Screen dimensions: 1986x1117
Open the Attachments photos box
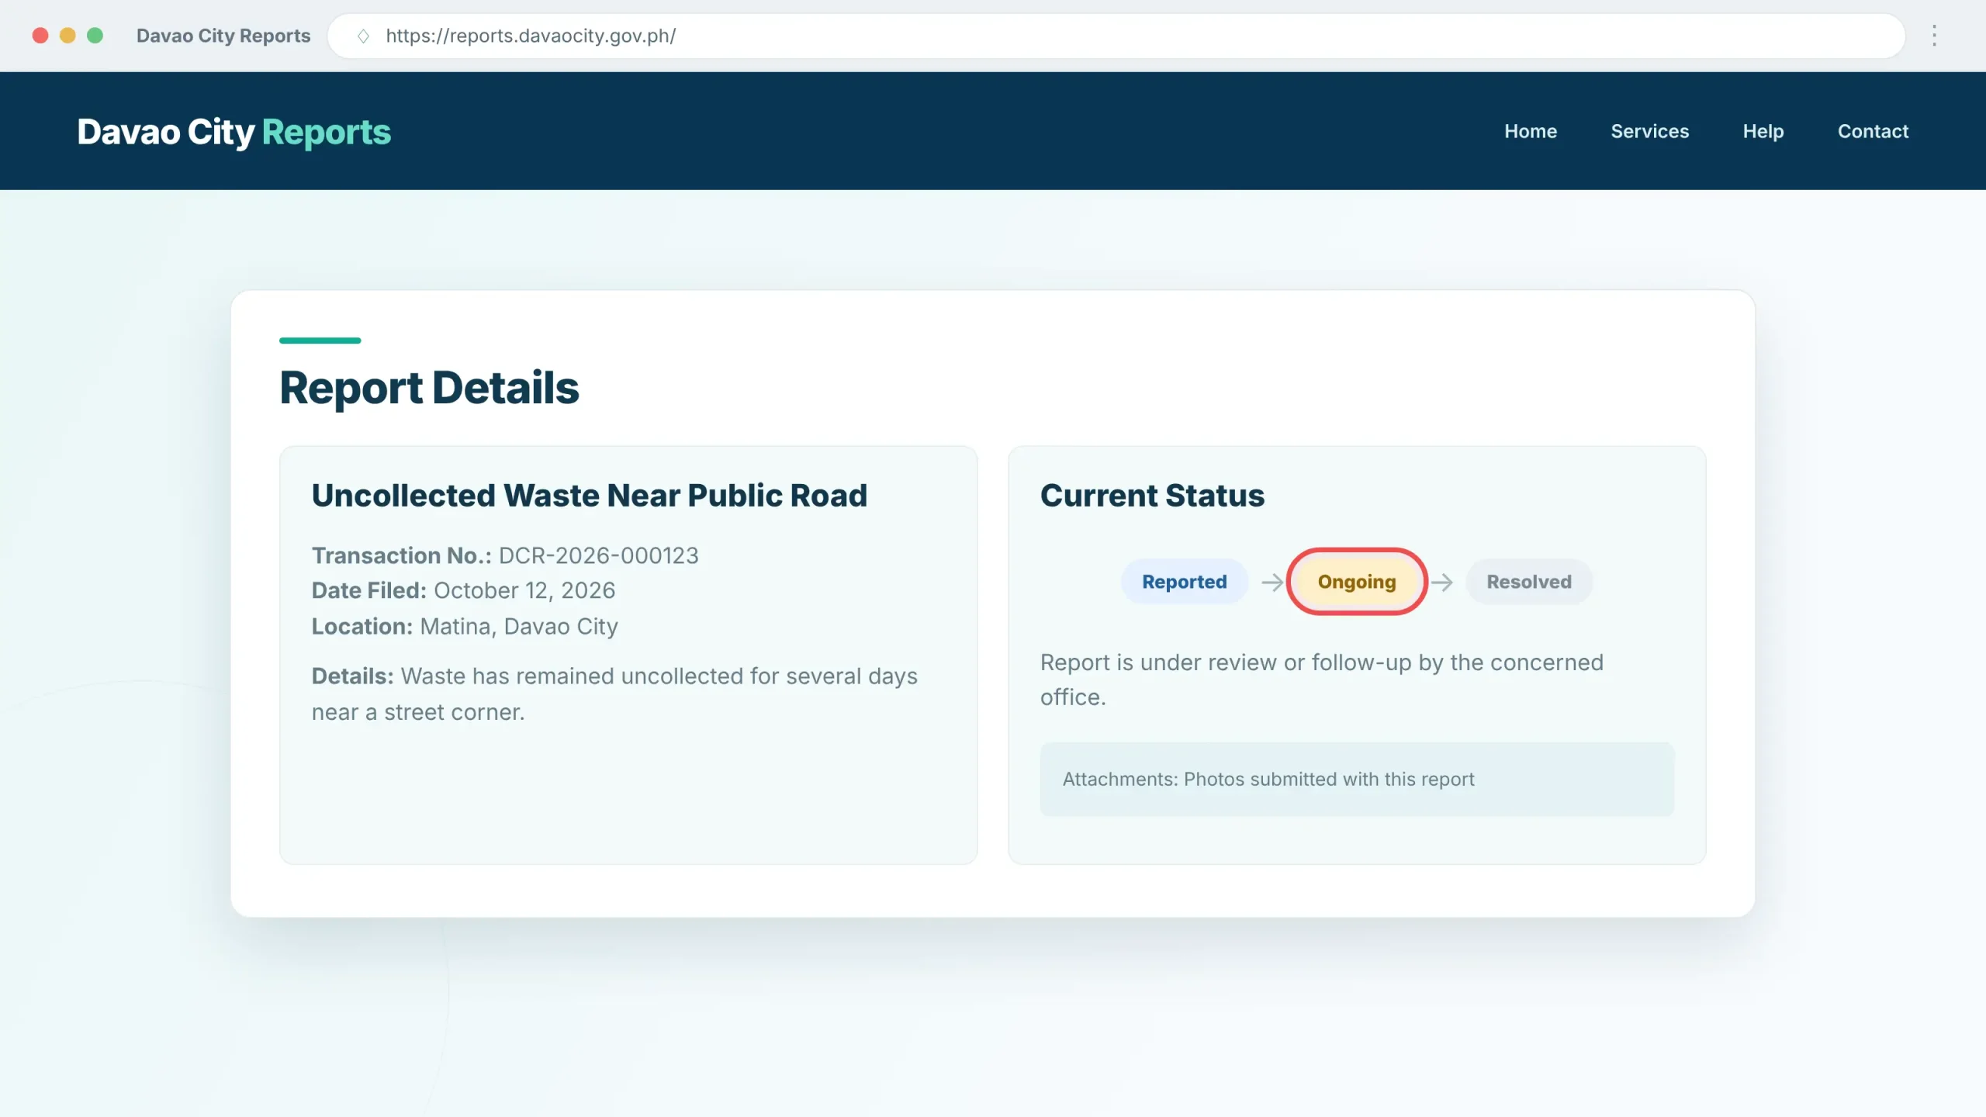point(1357,779)
